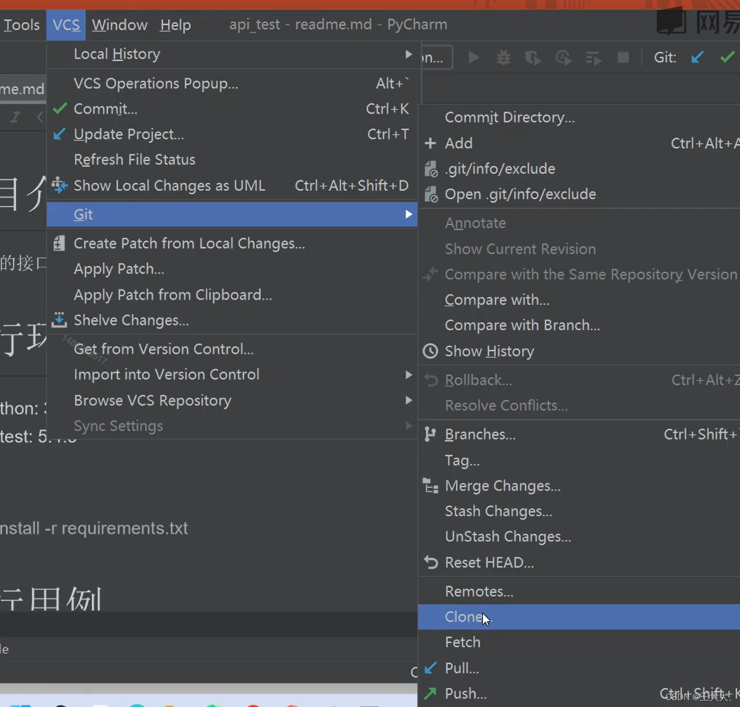740x707 pixels.
Task: Click the Concurrency diagram run icon
Action: 593,57
